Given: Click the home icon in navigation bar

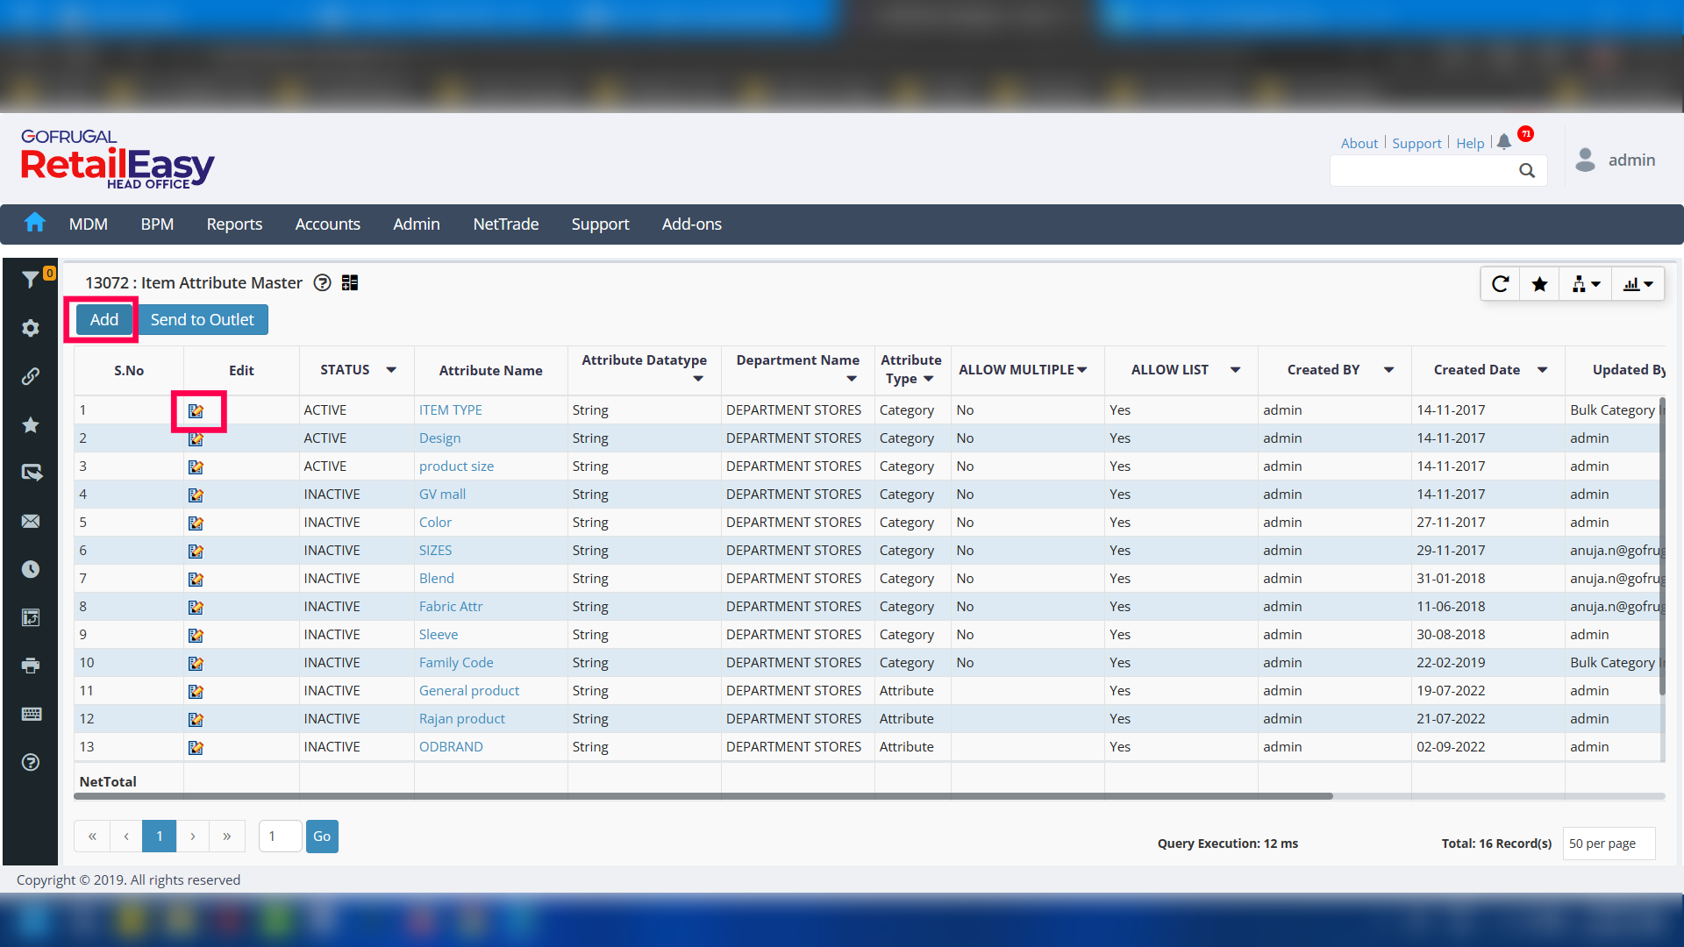Looking at the screenshot, I should pyautogui.click(x=35, y=224).
